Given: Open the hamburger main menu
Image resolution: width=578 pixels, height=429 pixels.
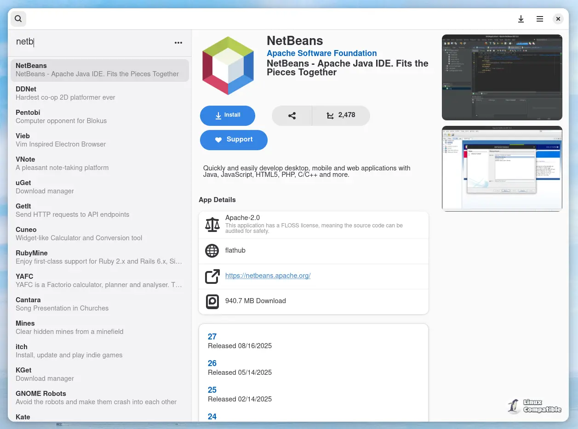Looking at the screenshot, I should (540, 19).
